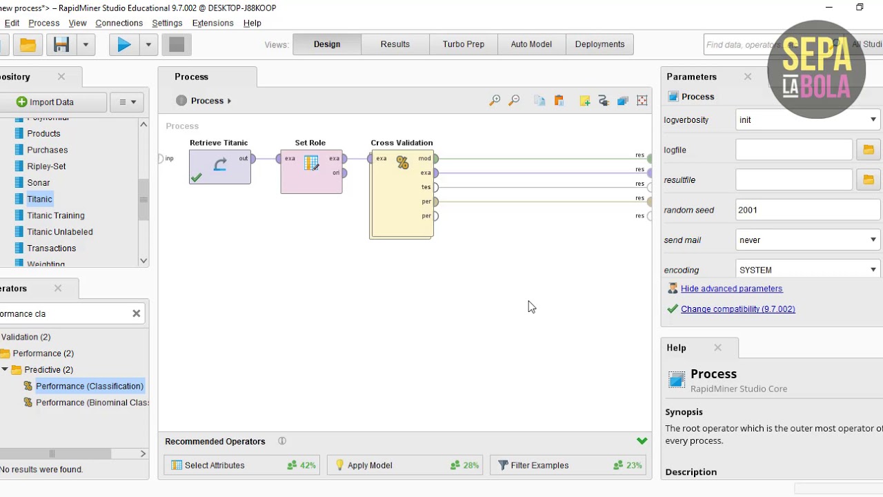
Task: Browse for the resultfile with its folder button
Action: 869,180
